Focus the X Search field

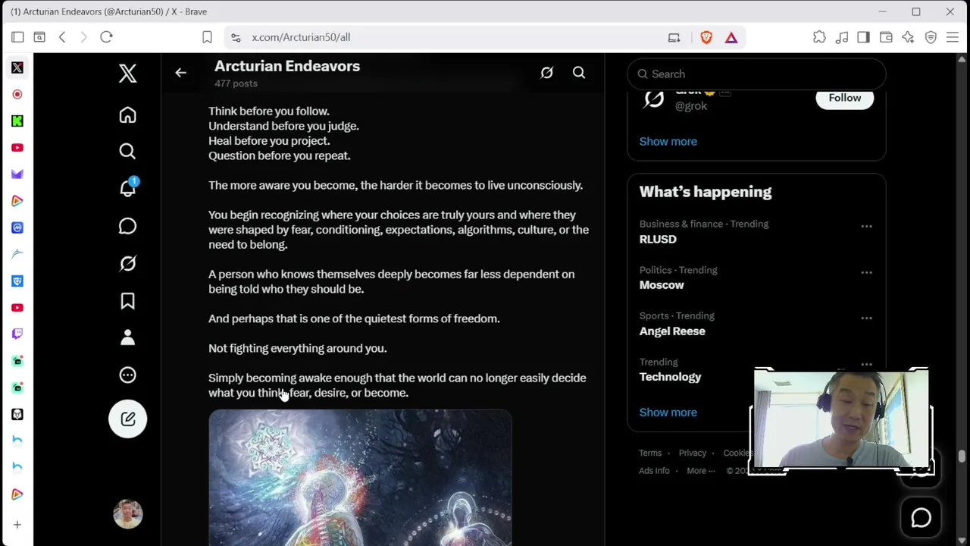coord(756,74)
